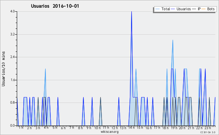Click the '14 h' x-axis label
219x135 pixels.
click(x=131, y=128)
